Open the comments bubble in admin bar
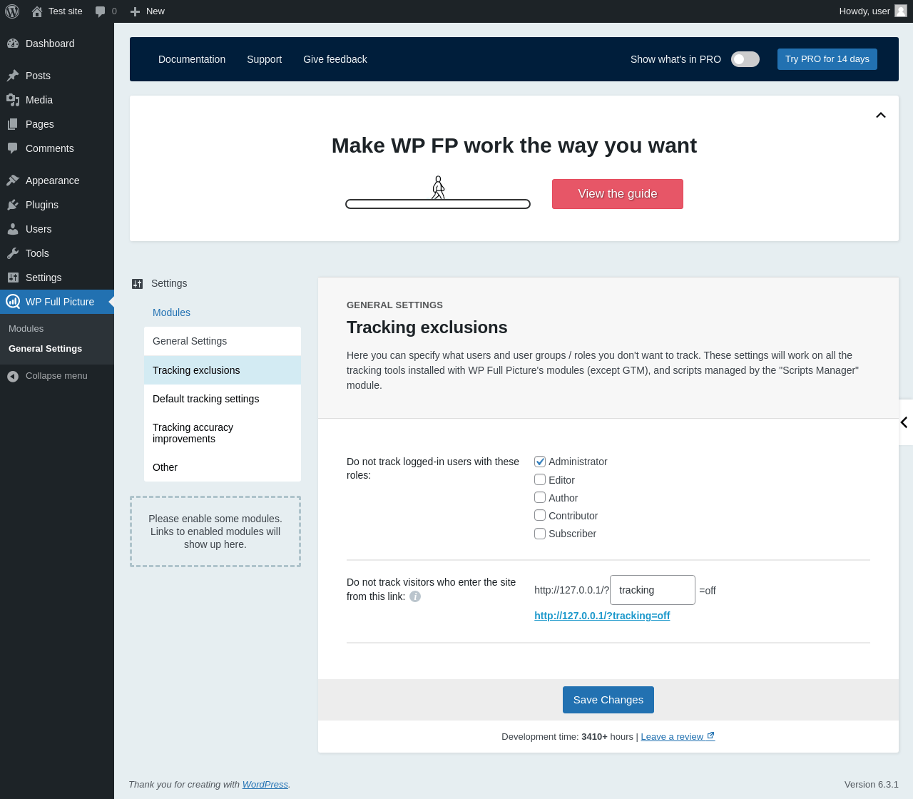 click(x=101, y=11)
